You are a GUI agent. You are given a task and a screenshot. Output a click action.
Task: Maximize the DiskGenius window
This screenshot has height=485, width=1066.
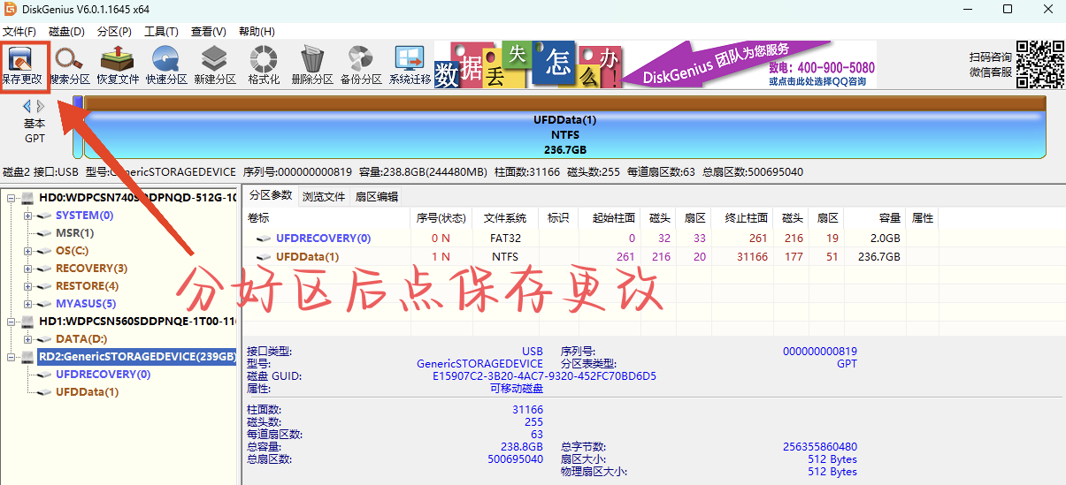point(1008,10)
